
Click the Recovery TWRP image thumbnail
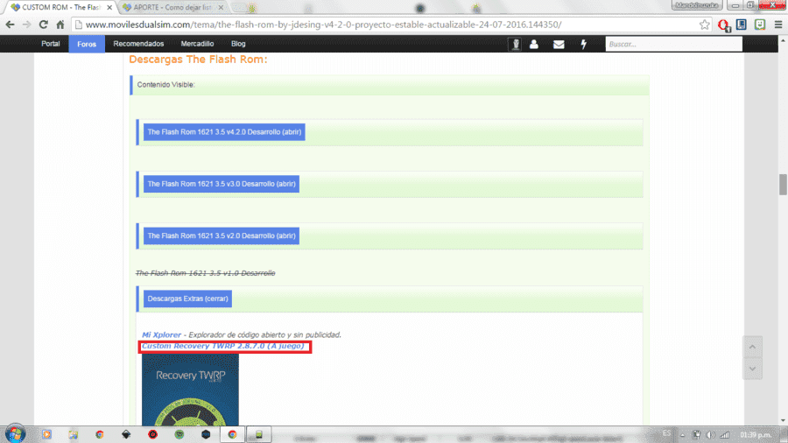(190, 390)
